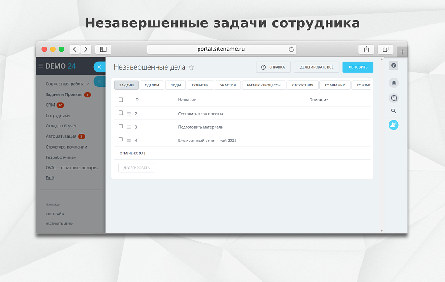Image resolution: width=445 pixels, height=282 pixels.
Task: Click inside the portal.sitename.ru address bar
Action: point(220,49)
